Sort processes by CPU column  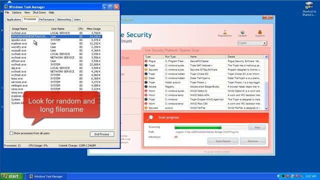click(x=80, y=29)
